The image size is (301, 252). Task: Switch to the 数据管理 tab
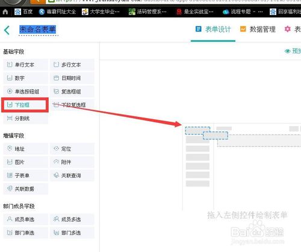(x=258, y=30)
